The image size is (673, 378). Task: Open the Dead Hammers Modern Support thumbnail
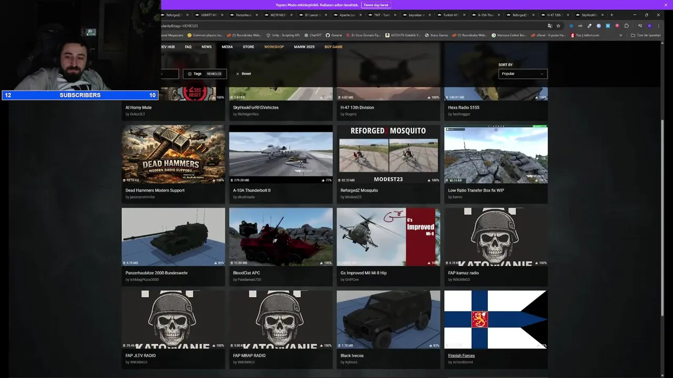coord(173,154)
